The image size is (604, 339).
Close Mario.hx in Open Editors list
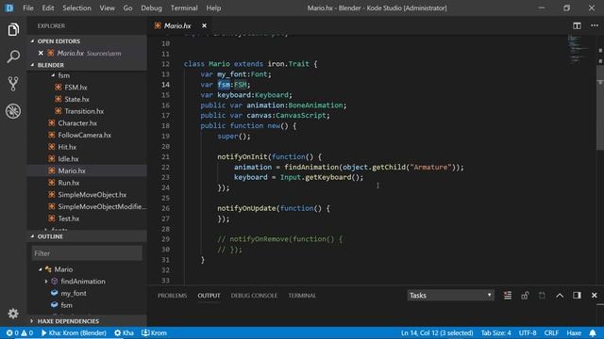41,53
